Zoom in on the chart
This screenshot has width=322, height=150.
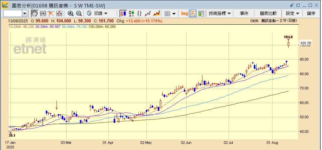click(x=71, y=14)
